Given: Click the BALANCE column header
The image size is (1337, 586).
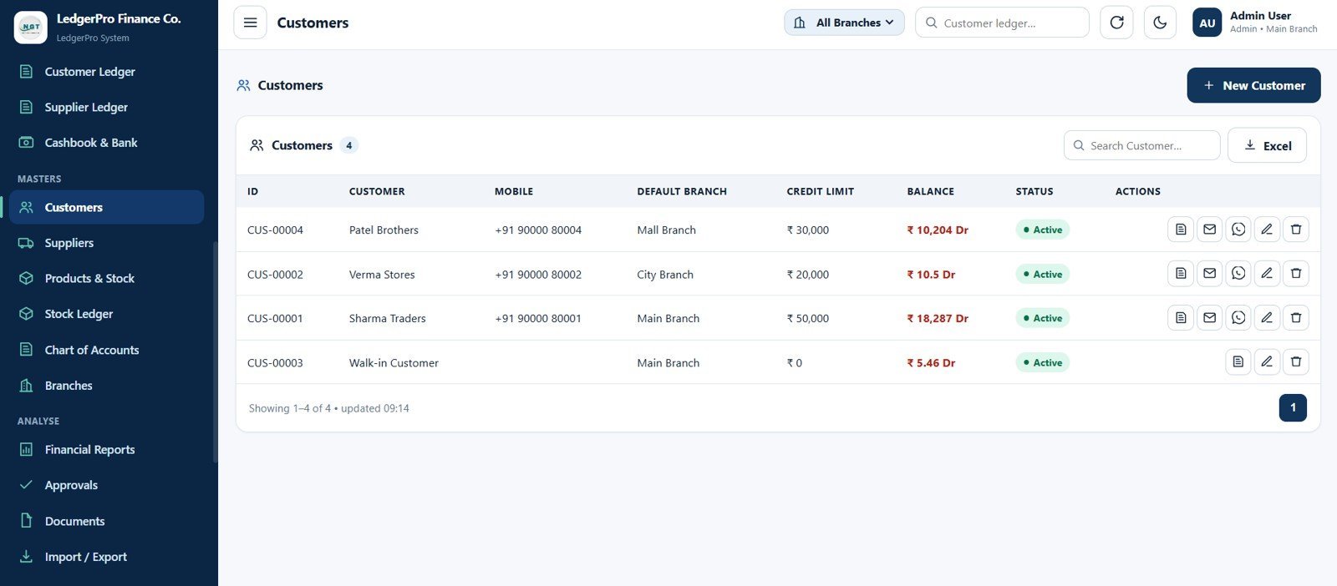Looking at the screenshot, I should [930, 191].
